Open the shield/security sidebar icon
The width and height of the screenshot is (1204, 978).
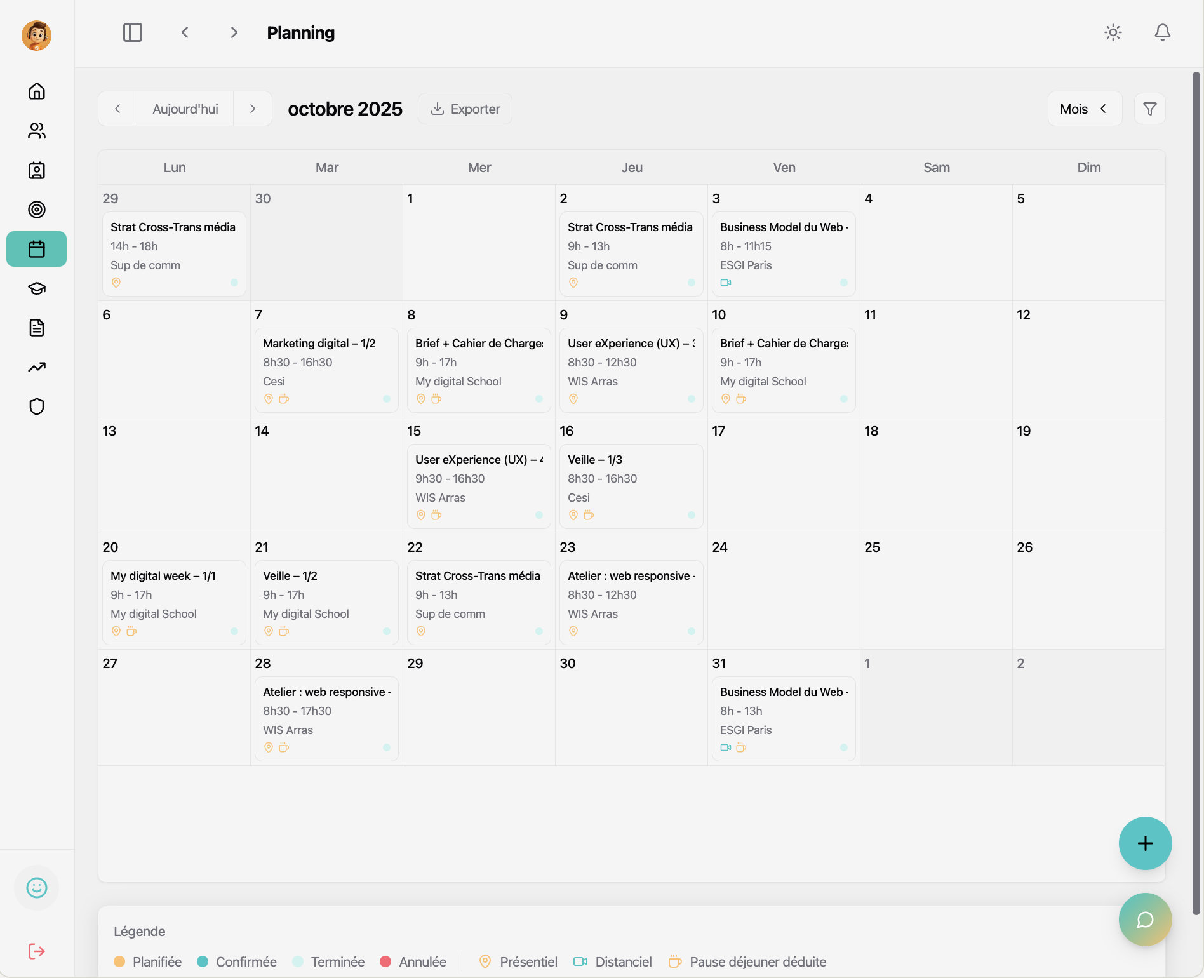coord(36,406)
